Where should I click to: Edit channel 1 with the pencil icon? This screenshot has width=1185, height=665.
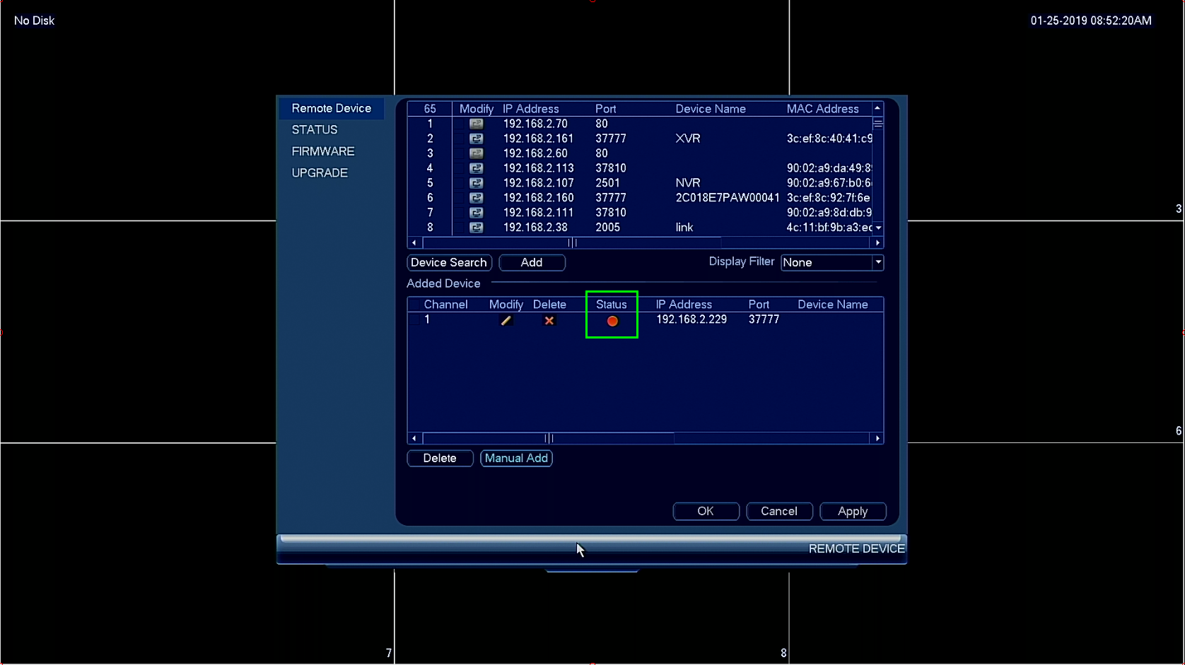(506, 320)
